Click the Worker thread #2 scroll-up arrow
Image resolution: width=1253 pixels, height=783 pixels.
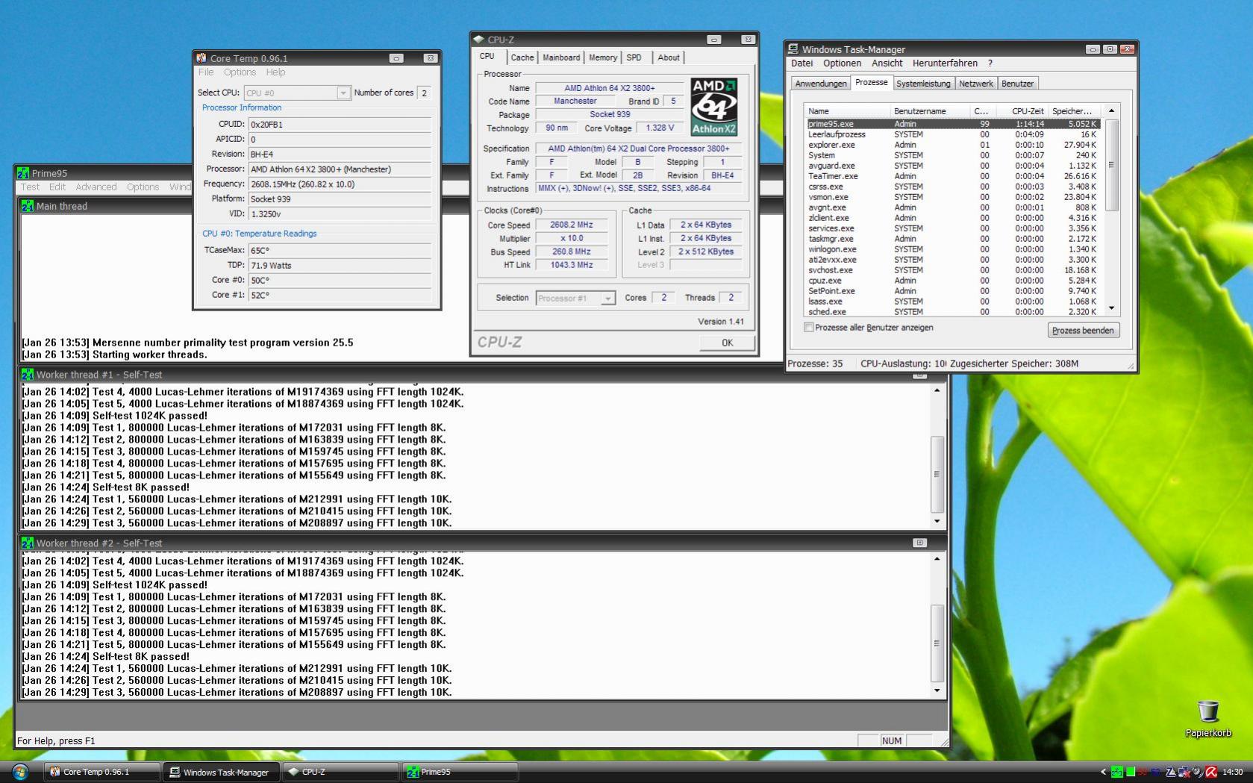pos(937,559)
